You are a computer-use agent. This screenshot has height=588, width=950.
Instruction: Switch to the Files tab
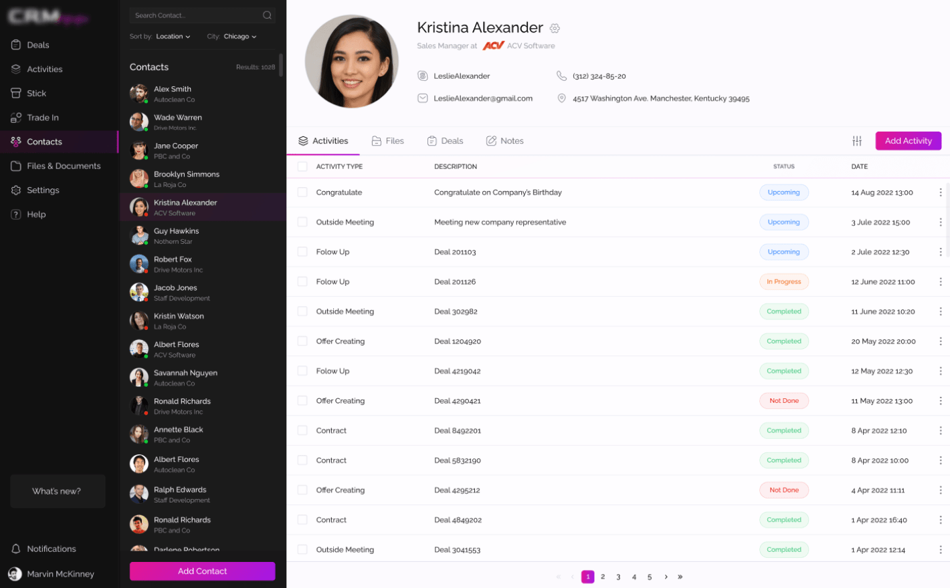(388, 141)
